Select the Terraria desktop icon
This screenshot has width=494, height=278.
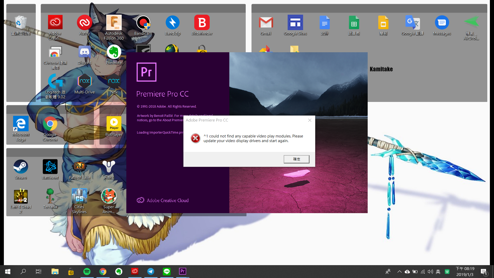(x=50, y=199)
